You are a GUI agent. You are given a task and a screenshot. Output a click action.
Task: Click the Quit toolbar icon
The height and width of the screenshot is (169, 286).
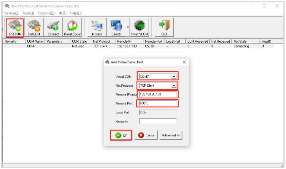pos(164,28)
